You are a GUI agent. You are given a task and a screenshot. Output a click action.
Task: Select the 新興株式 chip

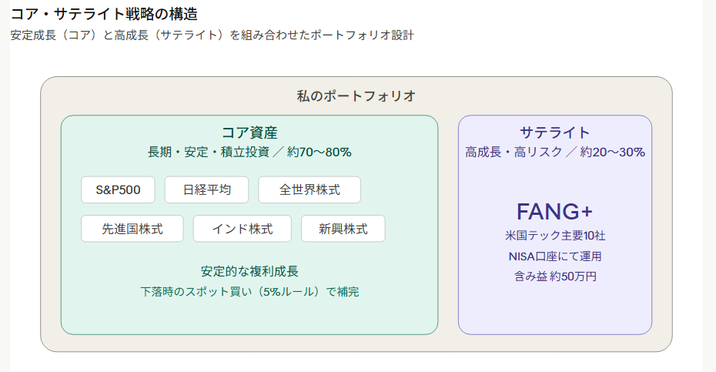pyautogui.click(x=343, y=229)
